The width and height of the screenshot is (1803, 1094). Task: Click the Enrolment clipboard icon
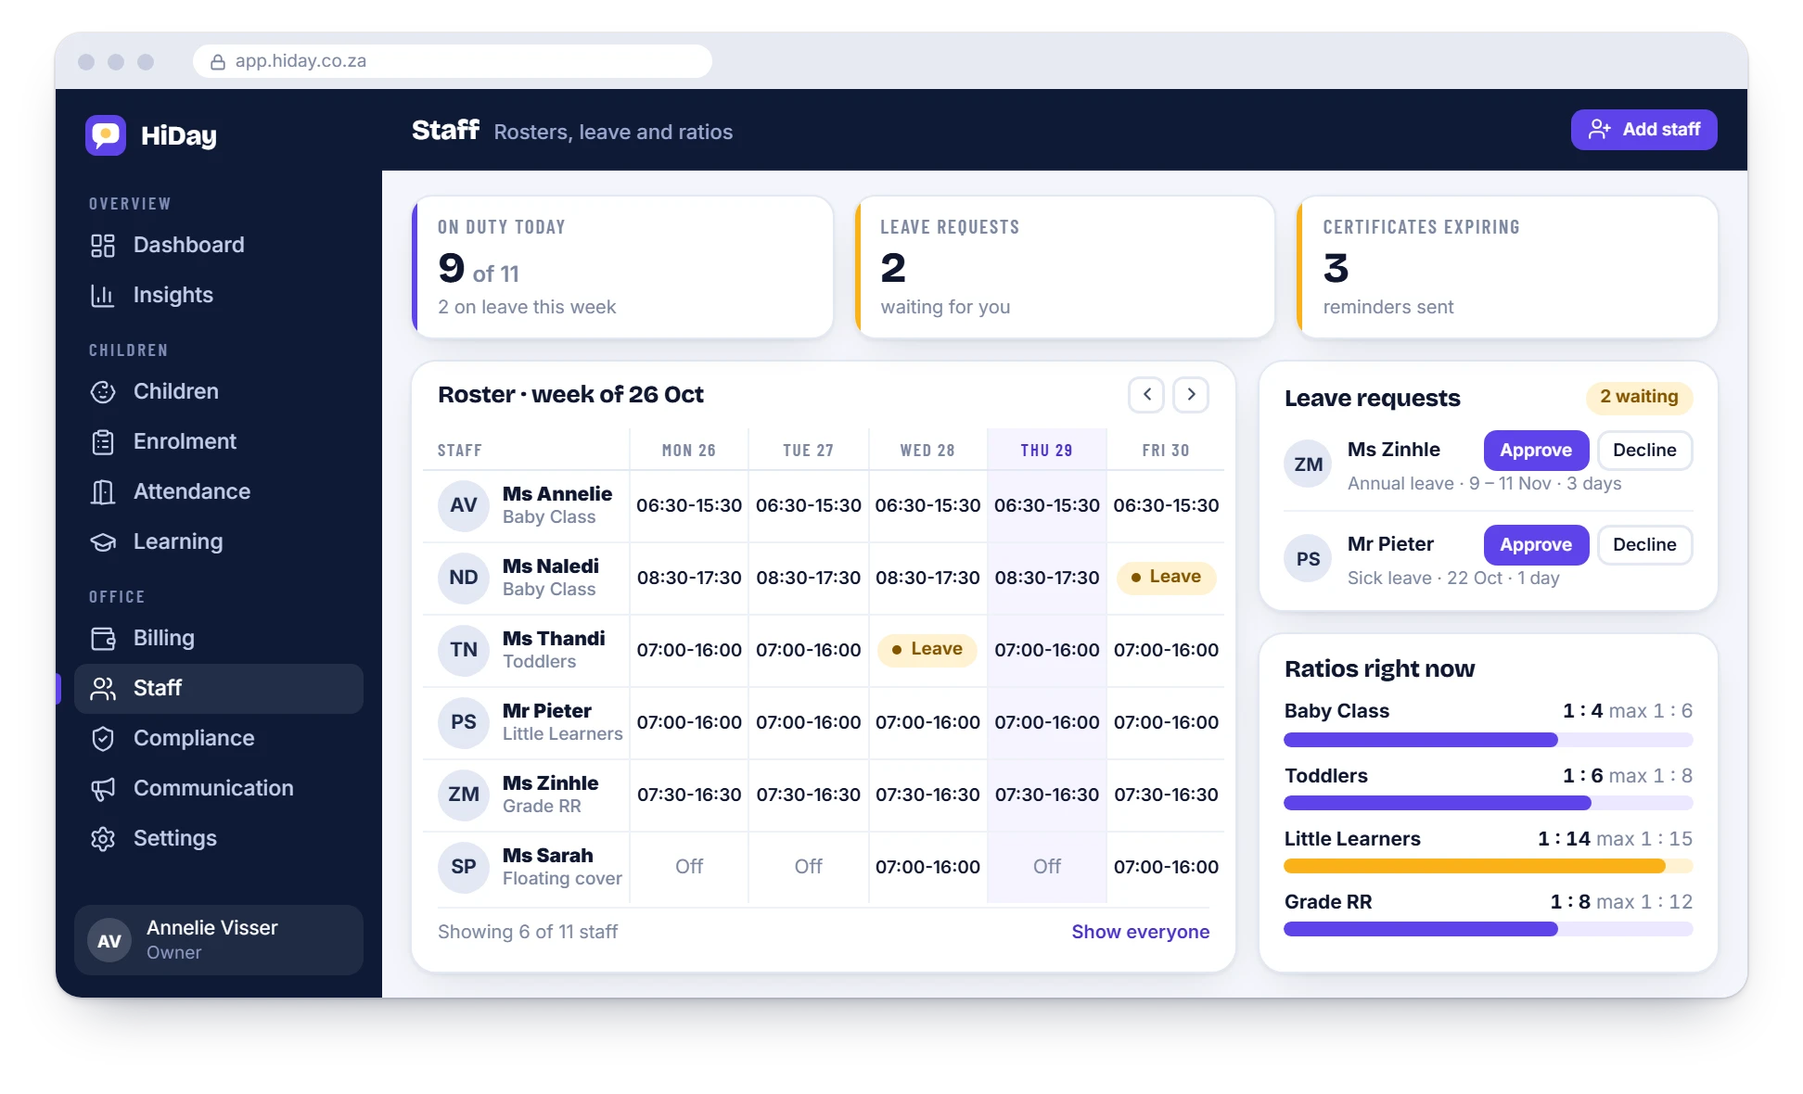point(103,442)
